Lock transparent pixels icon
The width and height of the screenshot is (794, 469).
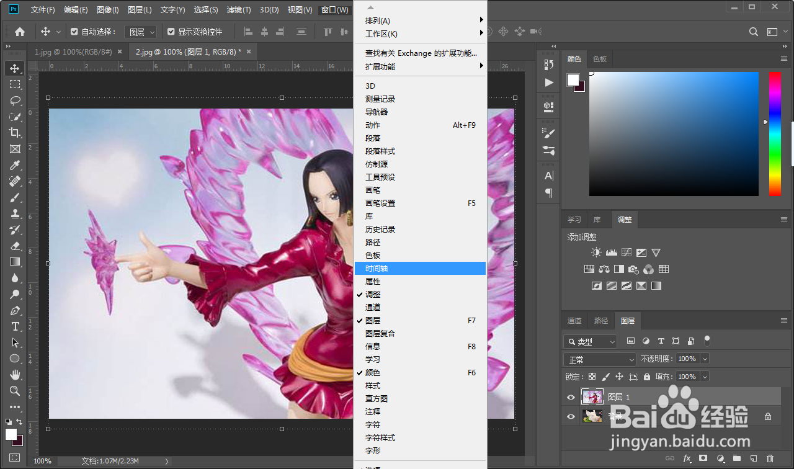coord(592,377)
